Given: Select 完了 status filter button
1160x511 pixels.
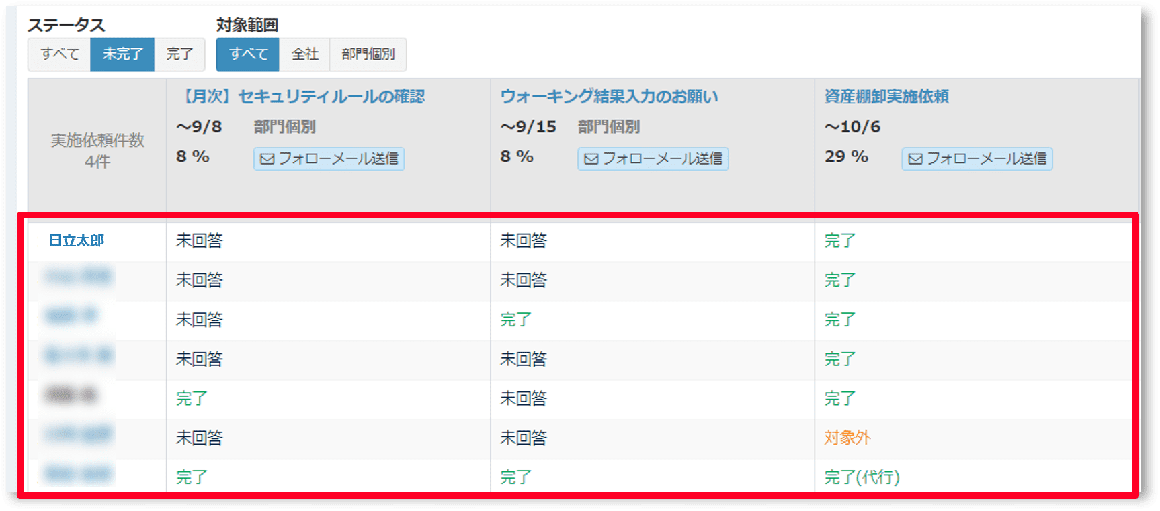Looking at the screenshot, I should 179,54.
